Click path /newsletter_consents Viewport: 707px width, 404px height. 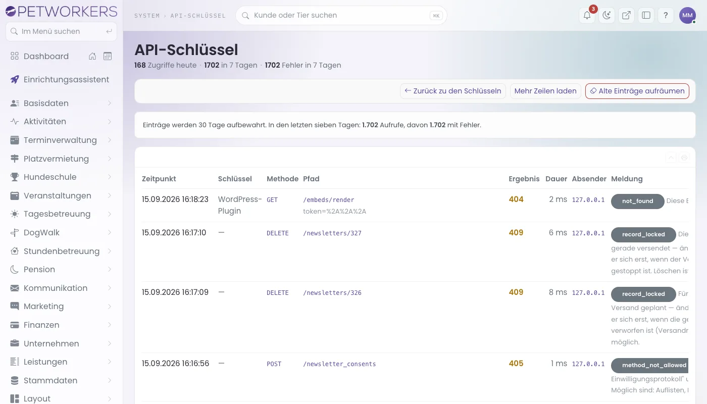pos(339,364)
